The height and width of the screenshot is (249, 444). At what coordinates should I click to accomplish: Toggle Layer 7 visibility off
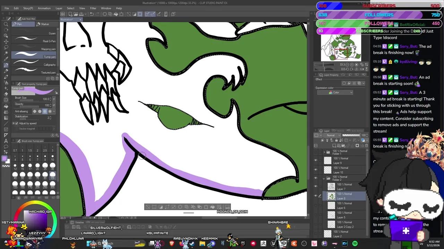(x=315, y=186)
